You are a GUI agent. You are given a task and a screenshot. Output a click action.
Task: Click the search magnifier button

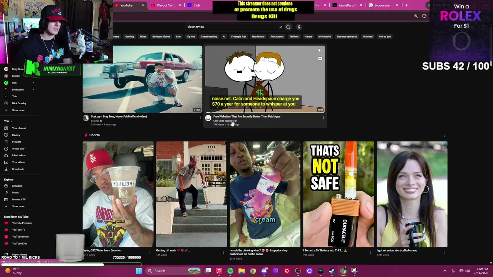click(x=288, y=27)
